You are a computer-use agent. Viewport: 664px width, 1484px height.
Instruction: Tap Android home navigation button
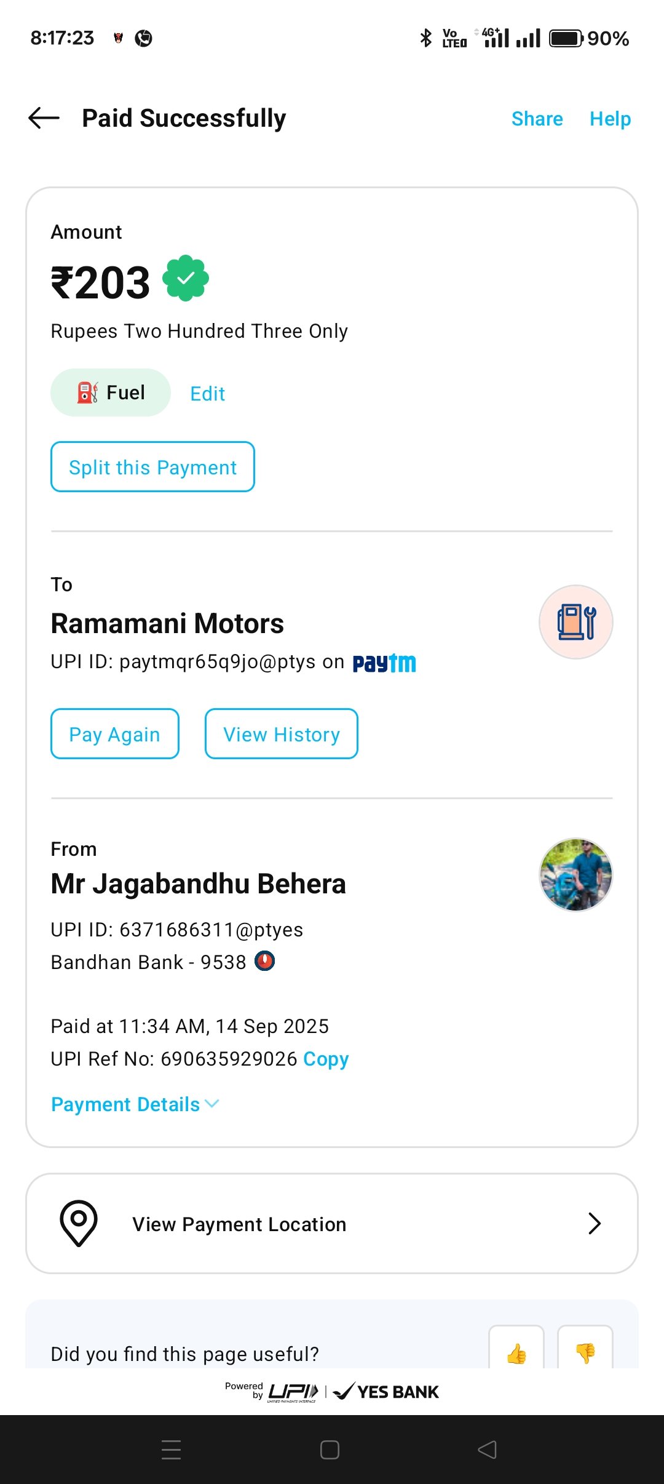click(x=330, y=1450)
